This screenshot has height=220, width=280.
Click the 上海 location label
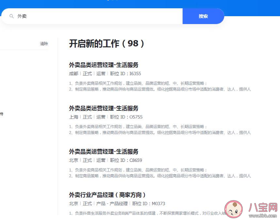coord(74,117)
